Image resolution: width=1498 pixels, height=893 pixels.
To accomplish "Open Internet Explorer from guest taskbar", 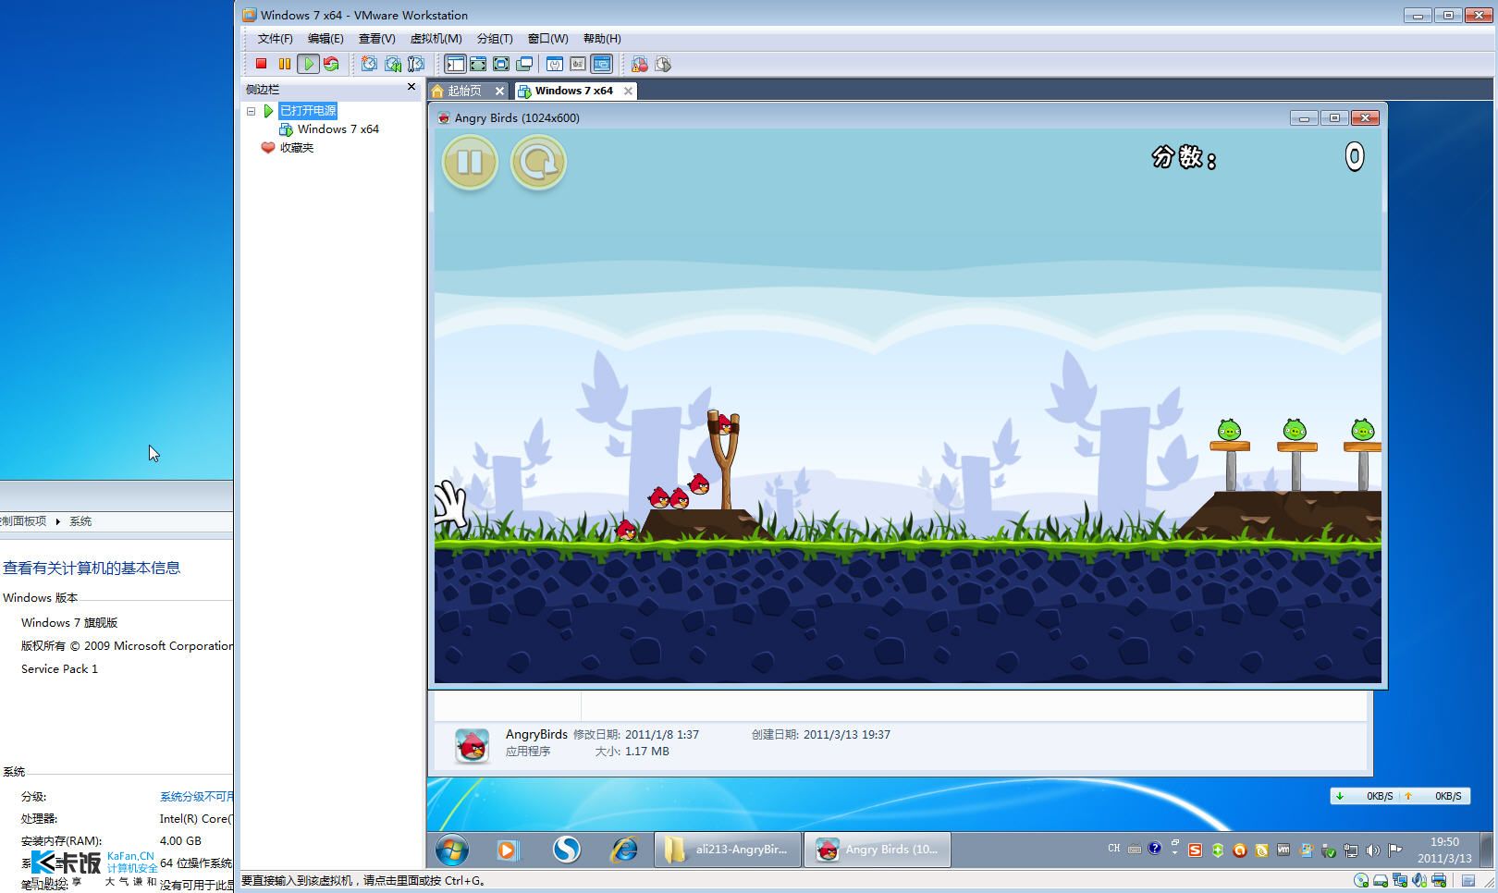I will coord(624,850).
